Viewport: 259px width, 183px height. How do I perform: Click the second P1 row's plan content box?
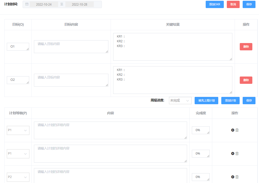tap(110, 154)
